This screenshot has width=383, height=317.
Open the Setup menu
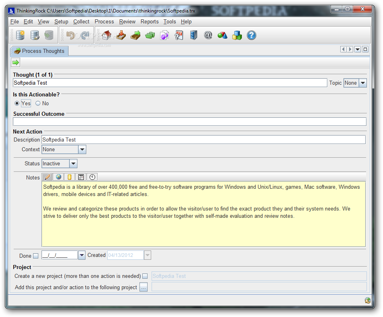tap(61, 21)
